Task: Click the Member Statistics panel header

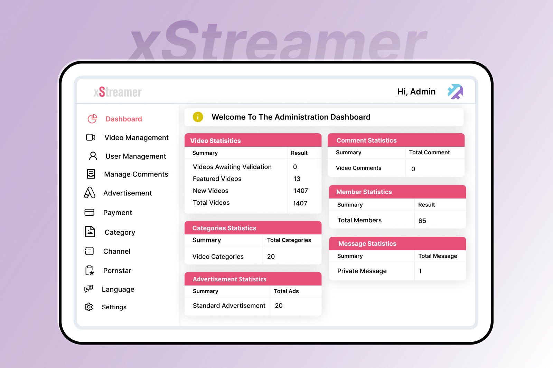Action: tap(397, 192)
